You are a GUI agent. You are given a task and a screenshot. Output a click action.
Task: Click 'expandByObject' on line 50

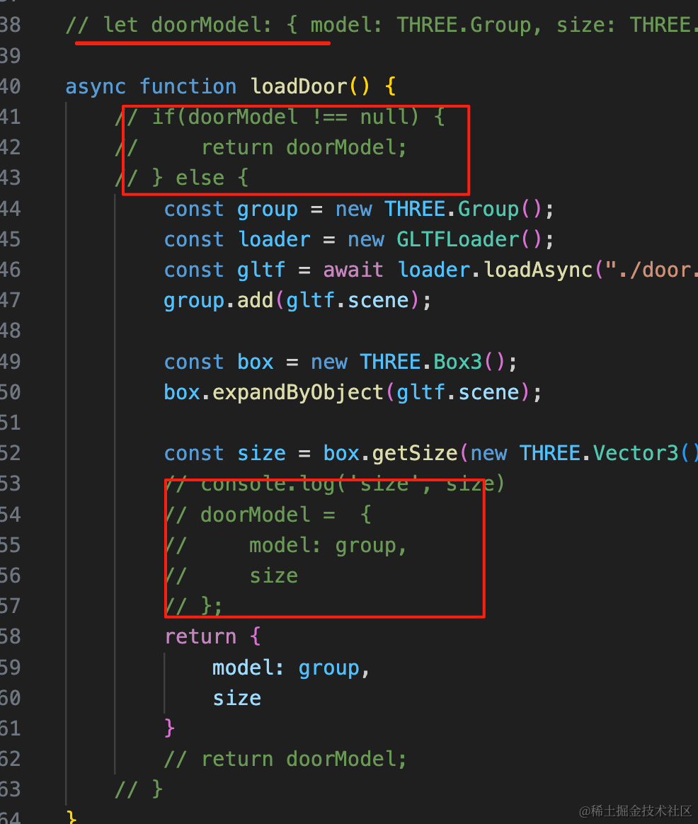click(x=298, y=393)
